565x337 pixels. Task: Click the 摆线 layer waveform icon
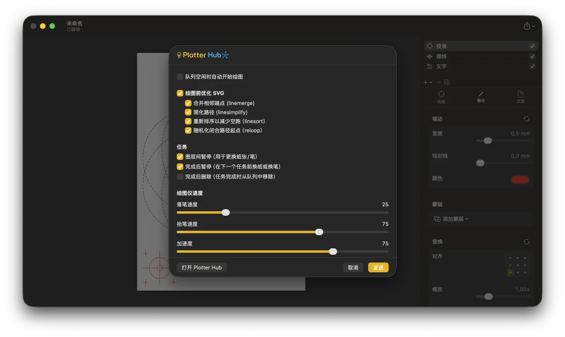[430, 56]
